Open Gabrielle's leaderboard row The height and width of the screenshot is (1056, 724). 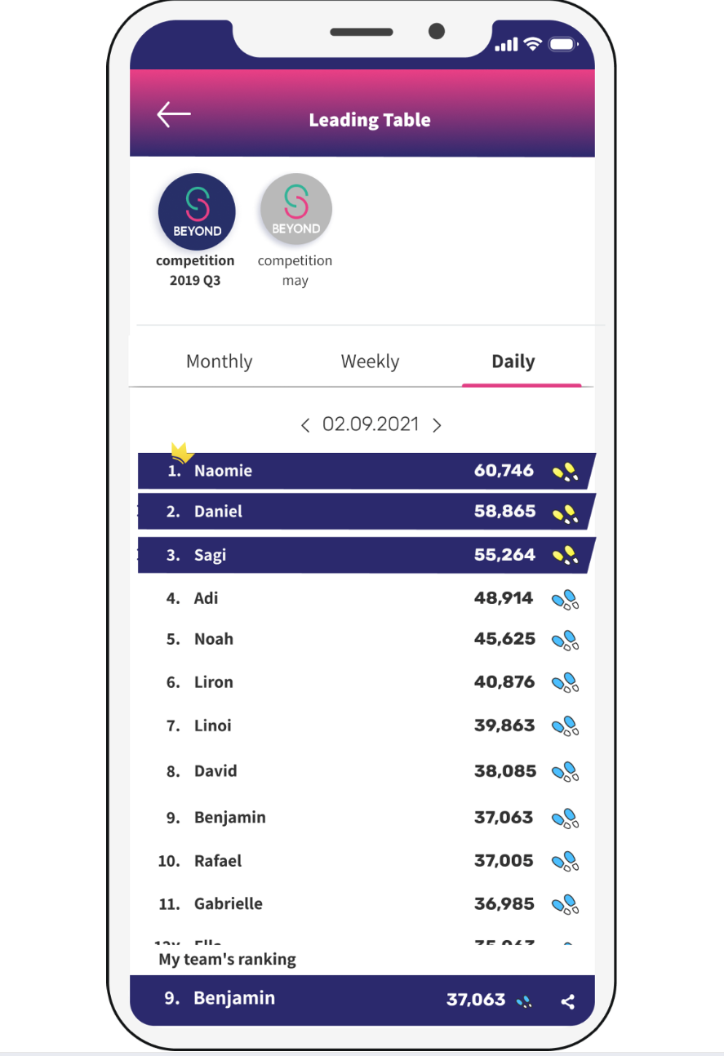tap(366, 903)
